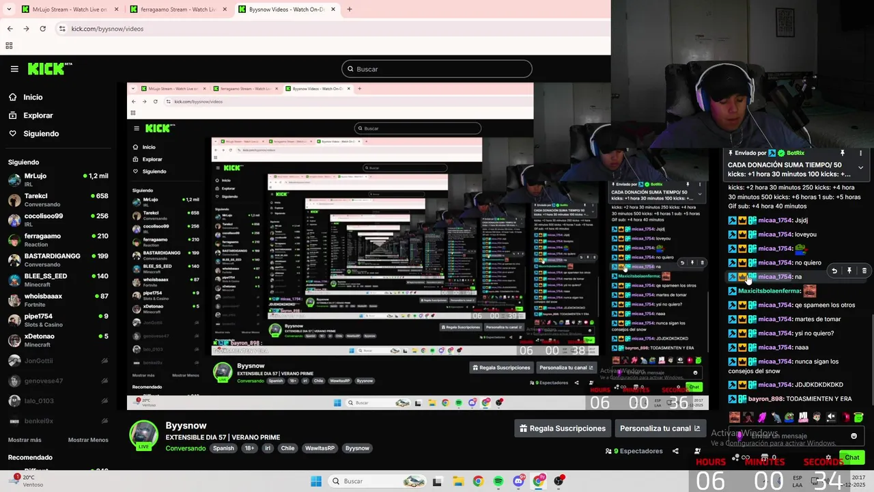Viewport: 874px width, 492px height.
Task: Open the 18+ tag
Action: pos(249,448)
